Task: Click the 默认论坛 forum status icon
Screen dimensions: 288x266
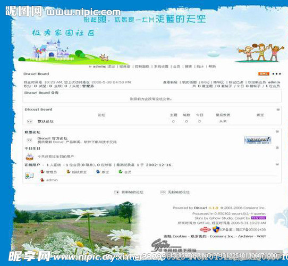Action: pyautogui.click(x=30, y=121)
